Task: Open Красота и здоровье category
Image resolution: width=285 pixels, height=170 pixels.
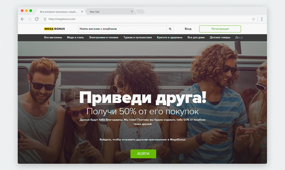Action: [170, 37]
